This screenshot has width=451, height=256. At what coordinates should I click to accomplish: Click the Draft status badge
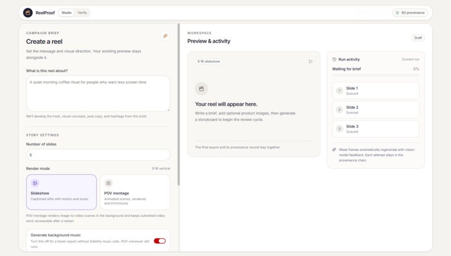(x=418, y=38)
